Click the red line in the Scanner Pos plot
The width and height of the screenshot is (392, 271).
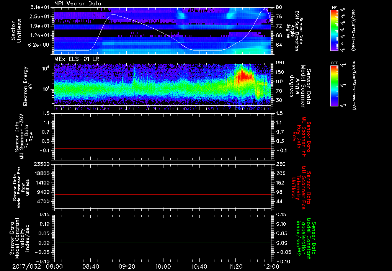163,195
